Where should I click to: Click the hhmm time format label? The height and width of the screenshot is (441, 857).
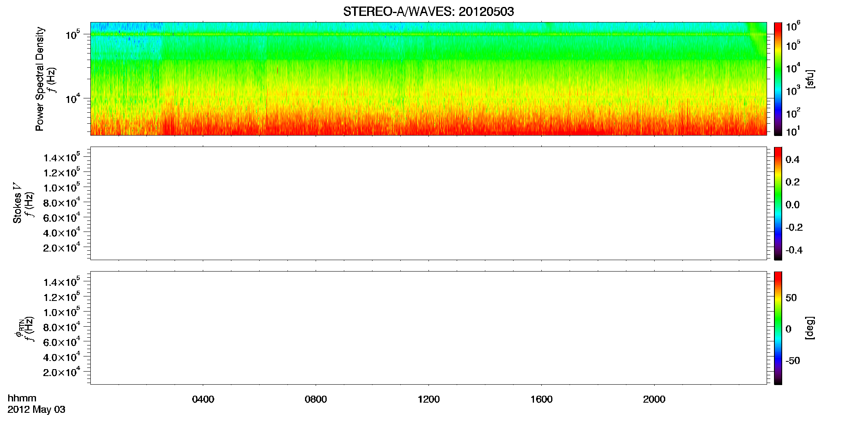(x=22, y=398)
